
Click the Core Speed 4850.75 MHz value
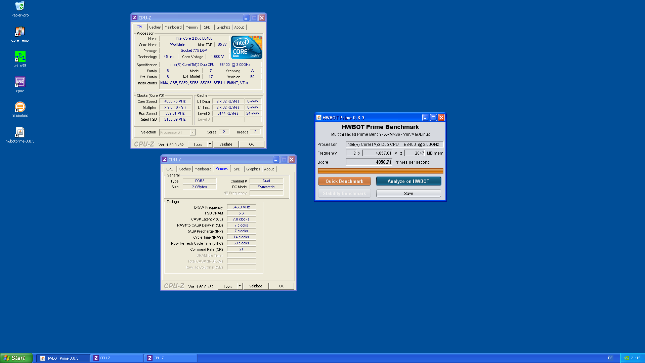[x=175, y=101]
